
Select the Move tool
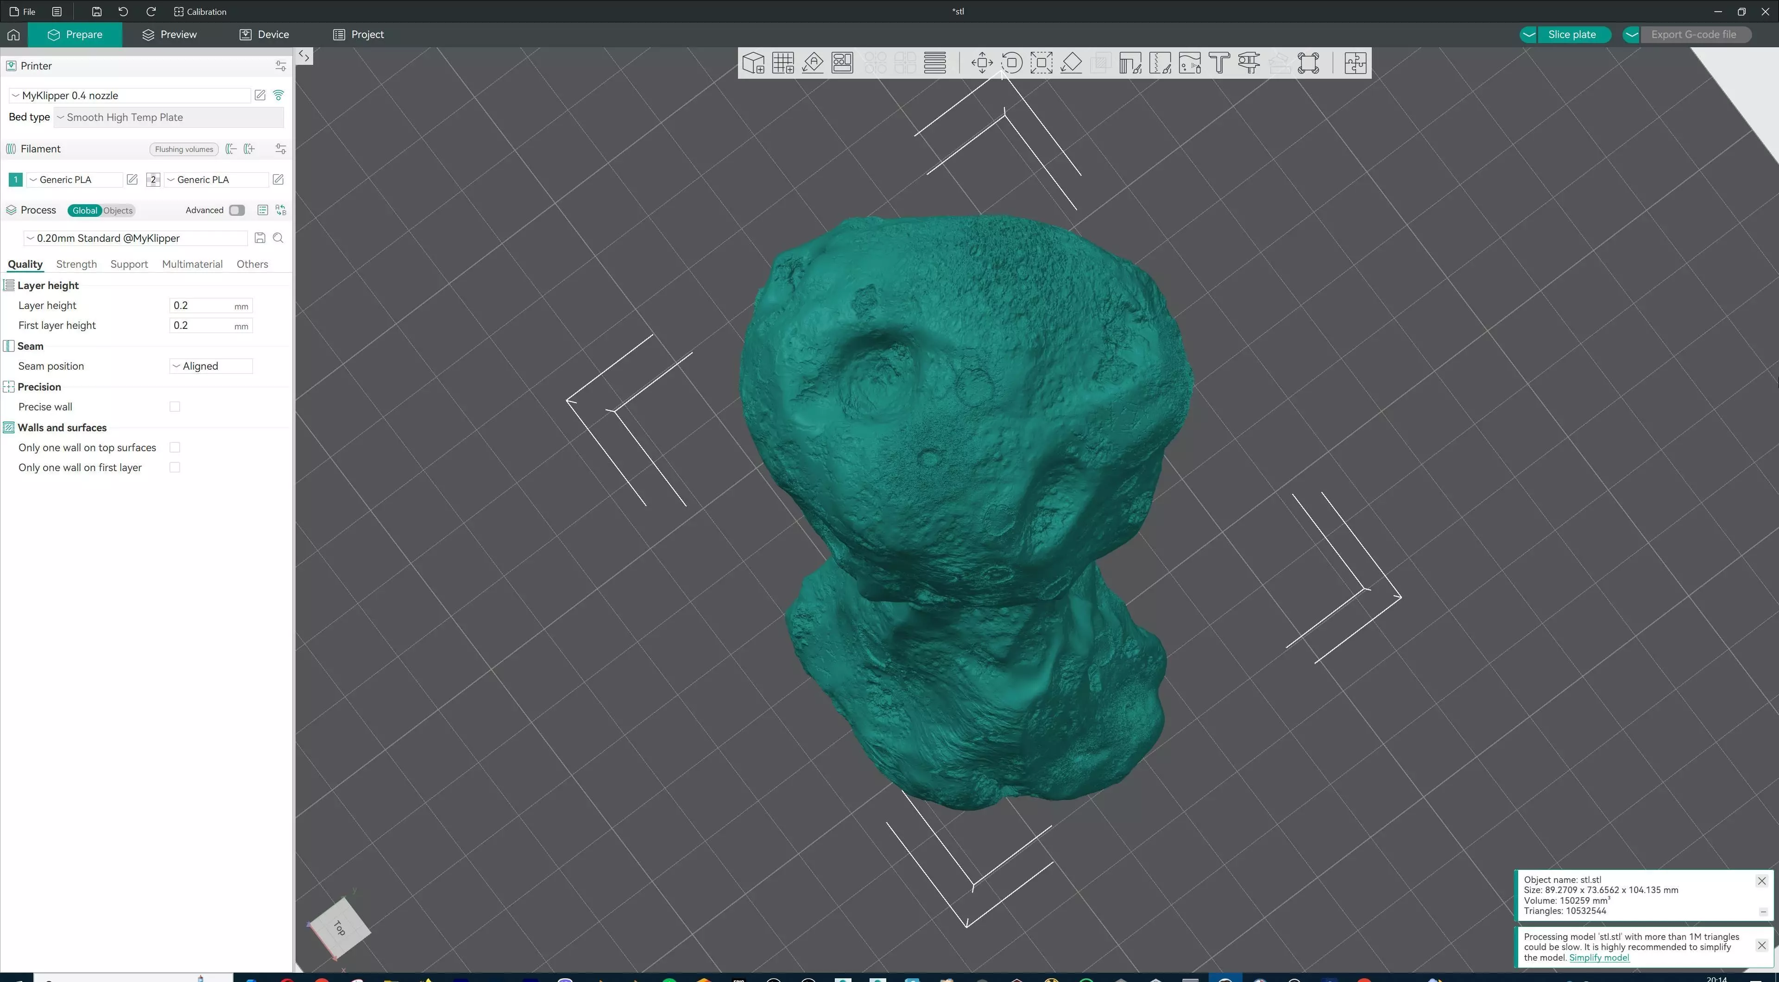pos(981,63)
